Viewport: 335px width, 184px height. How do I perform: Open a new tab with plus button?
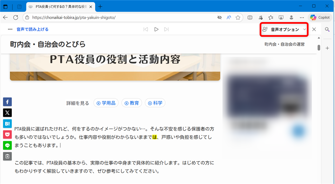pyautogui.click(x=100, y=7)
